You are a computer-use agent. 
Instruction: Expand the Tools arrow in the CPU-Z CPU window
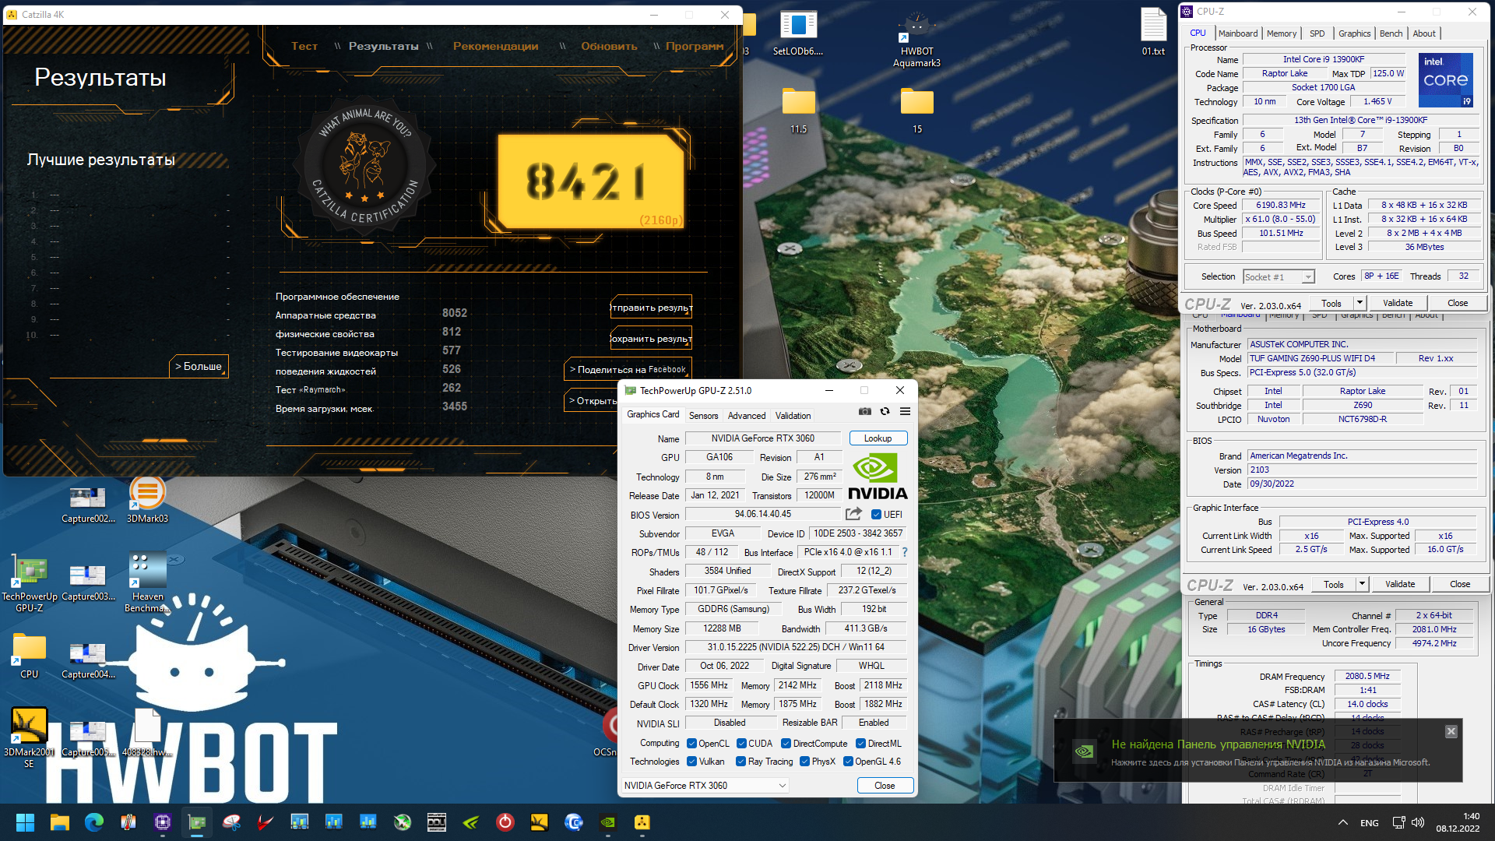click(1360, 303)
